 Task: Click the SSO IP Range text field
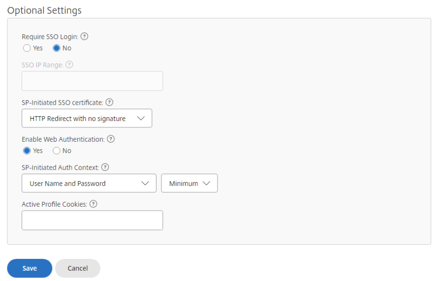[92, 81]
